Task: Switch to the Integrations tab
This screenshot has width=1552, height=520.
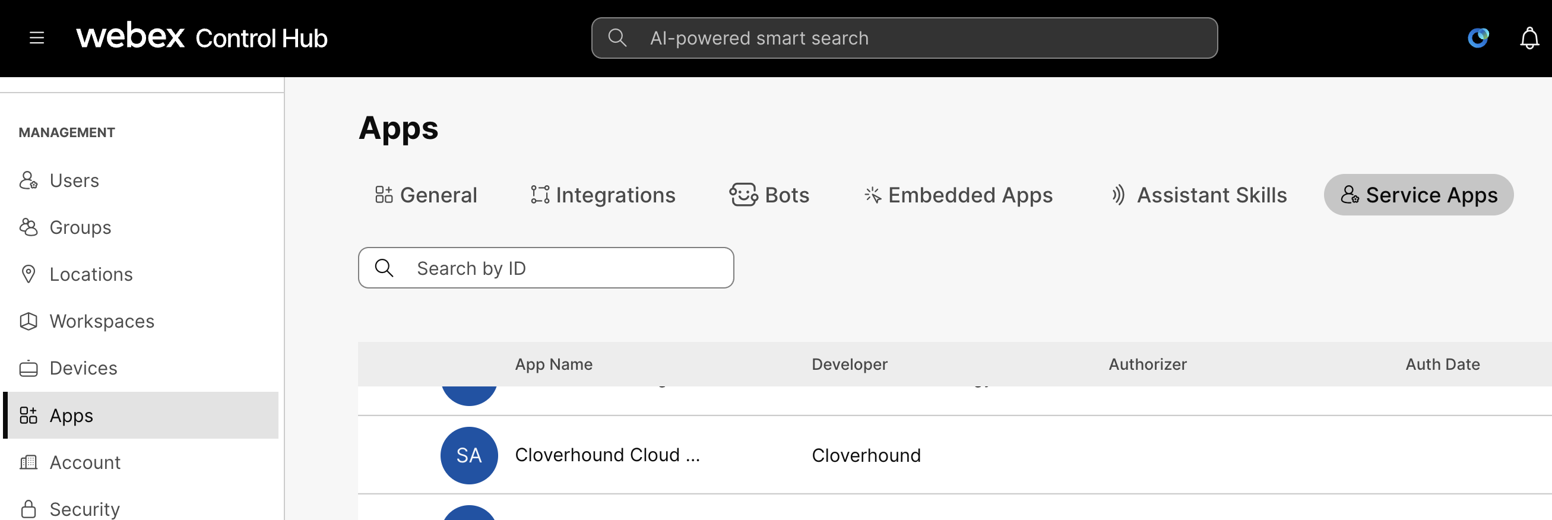Action: [603, 195]
